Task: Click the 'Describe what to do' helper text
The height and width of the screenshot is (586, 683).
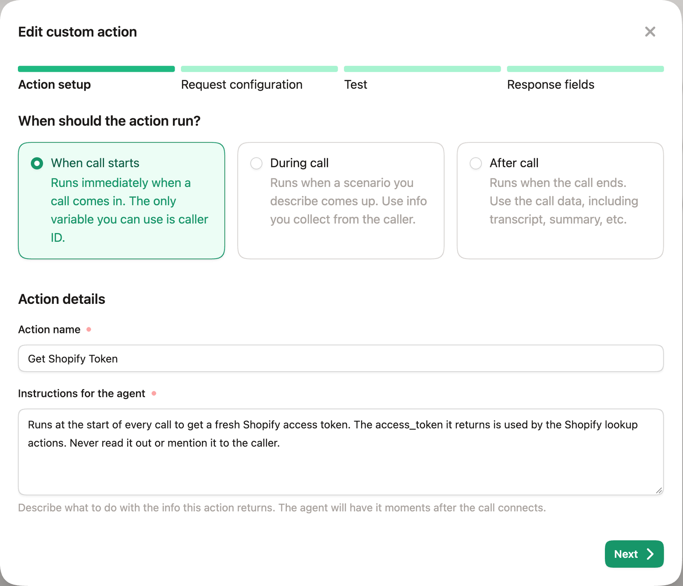Action: pos(282,508)
